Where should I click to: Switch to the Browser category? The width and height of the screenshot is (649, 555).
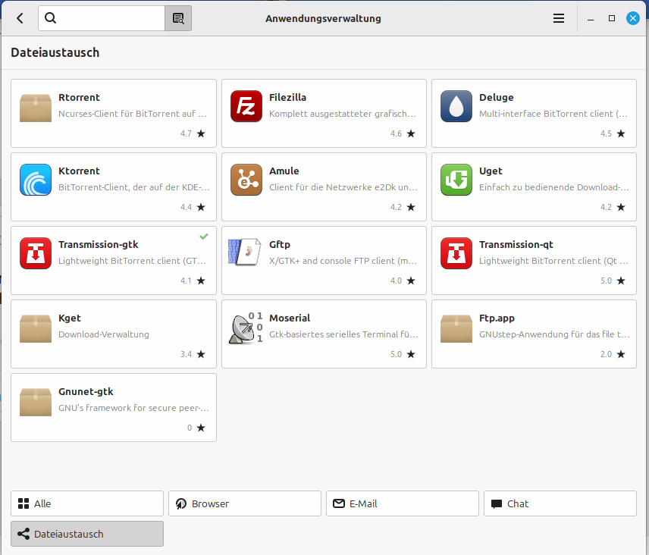coord(245,503)
